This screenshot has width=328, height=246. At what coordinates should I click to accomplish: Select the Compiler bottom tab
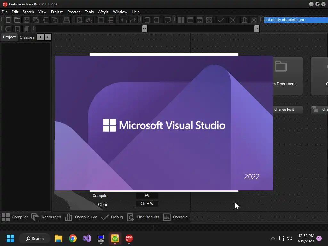15,217
